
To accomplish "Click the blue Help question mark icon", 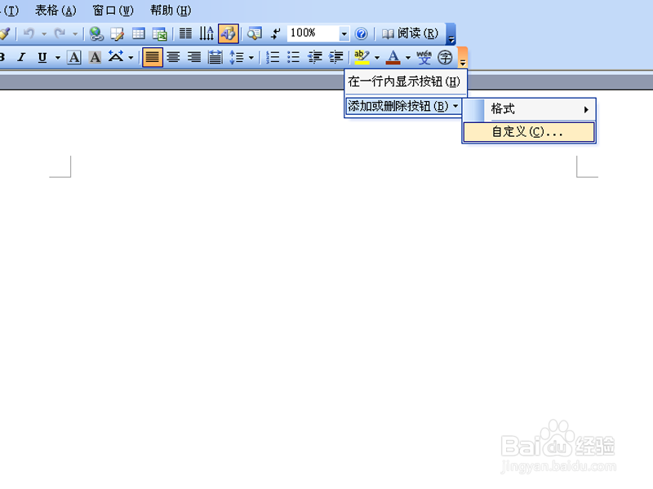I will coord(361,33).
